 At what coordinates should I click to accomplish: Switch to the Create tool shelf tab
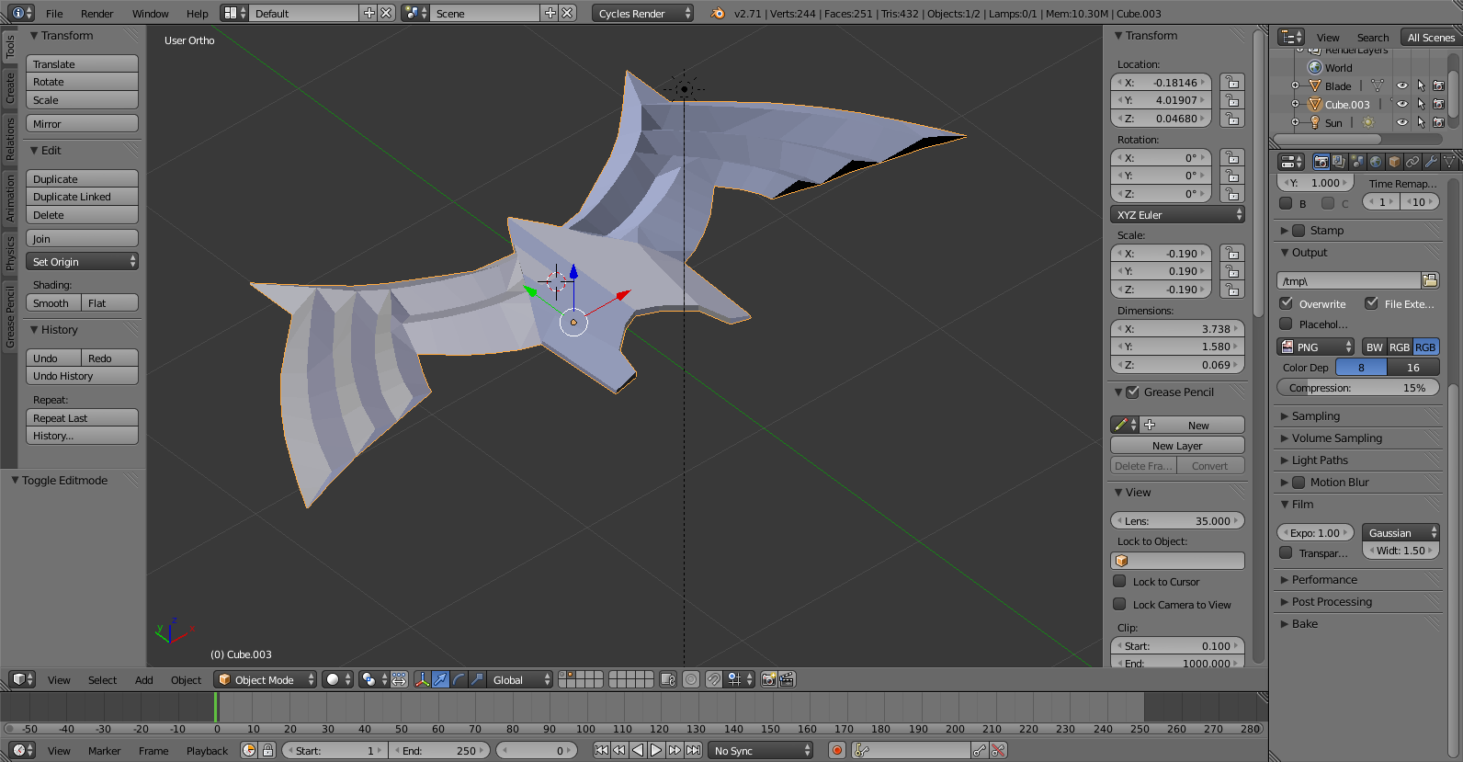(10, 87)
